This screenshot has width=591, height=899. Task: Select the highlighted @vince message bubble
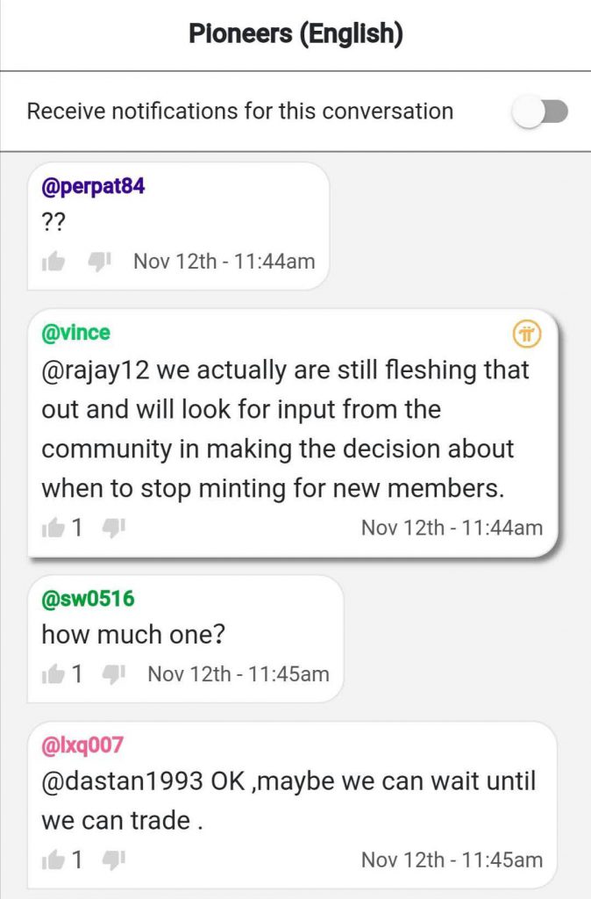coord(292,433)
